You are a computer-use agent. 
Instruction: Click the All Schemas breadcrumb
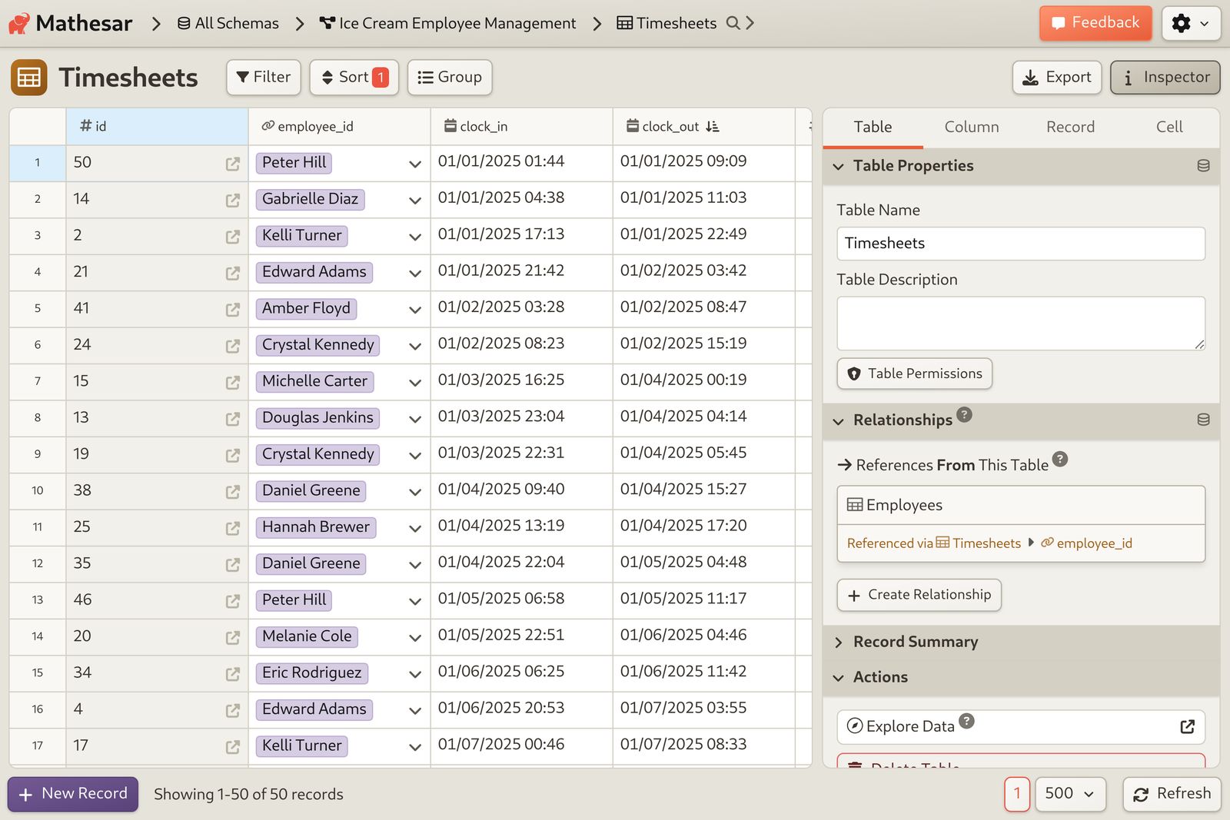(x=228, y=23)
